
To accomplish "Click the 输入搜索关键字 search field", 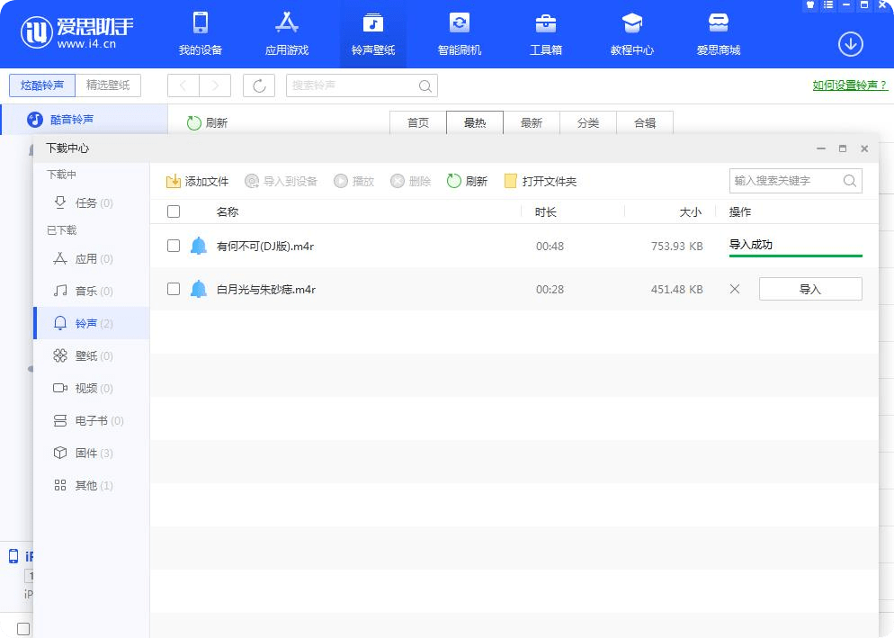I will click(788, 180).
